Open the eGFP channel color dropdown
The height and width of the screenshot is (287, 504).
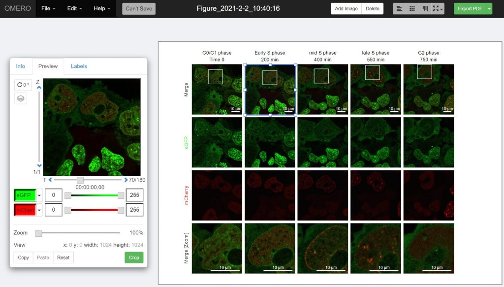[x=39, y=195]
